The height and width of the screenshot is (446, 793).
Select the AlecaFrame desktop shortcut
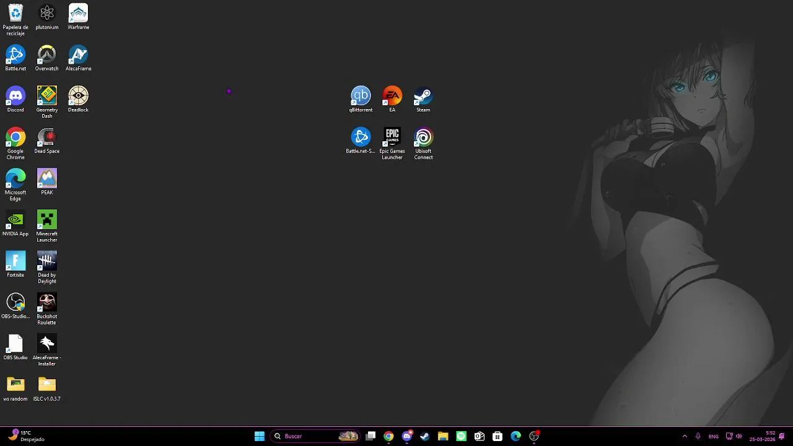tap(78, 58)
